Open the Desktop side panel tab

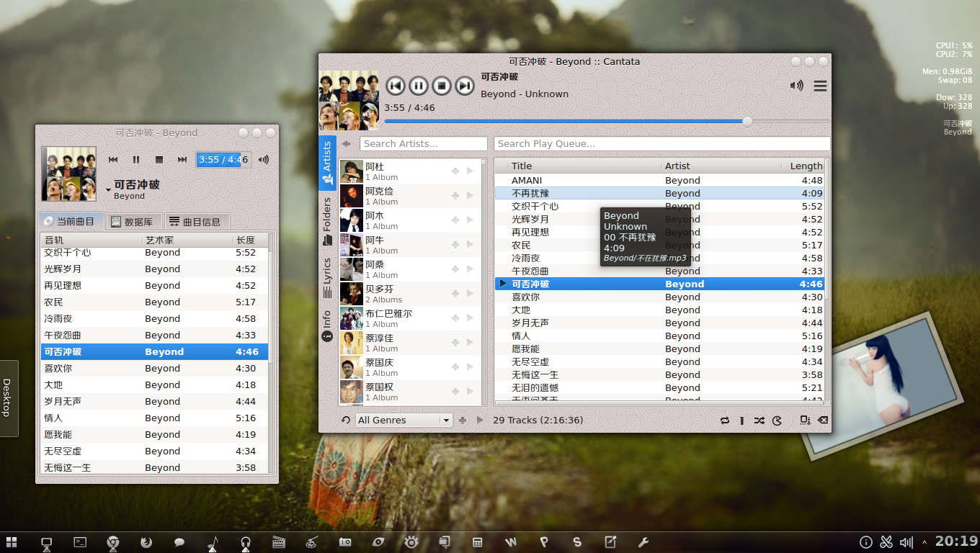[8, 398]
